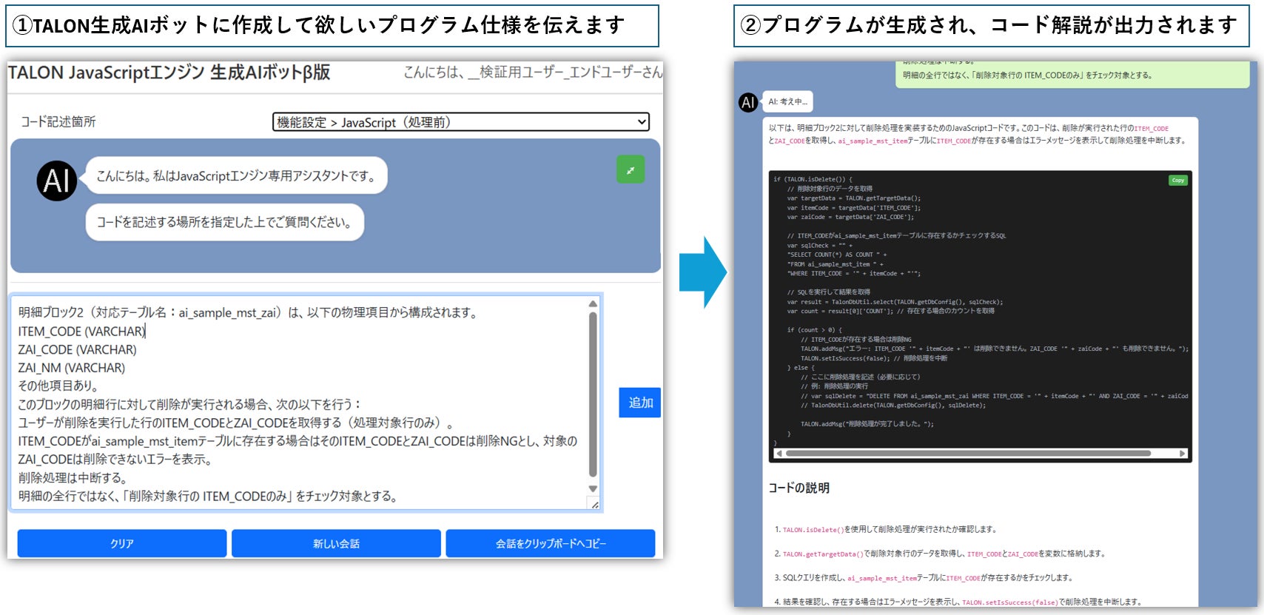Start a new chat with 新しい会話
The height and width of the screenshot is (615, 1264).
tap(336, 543)
